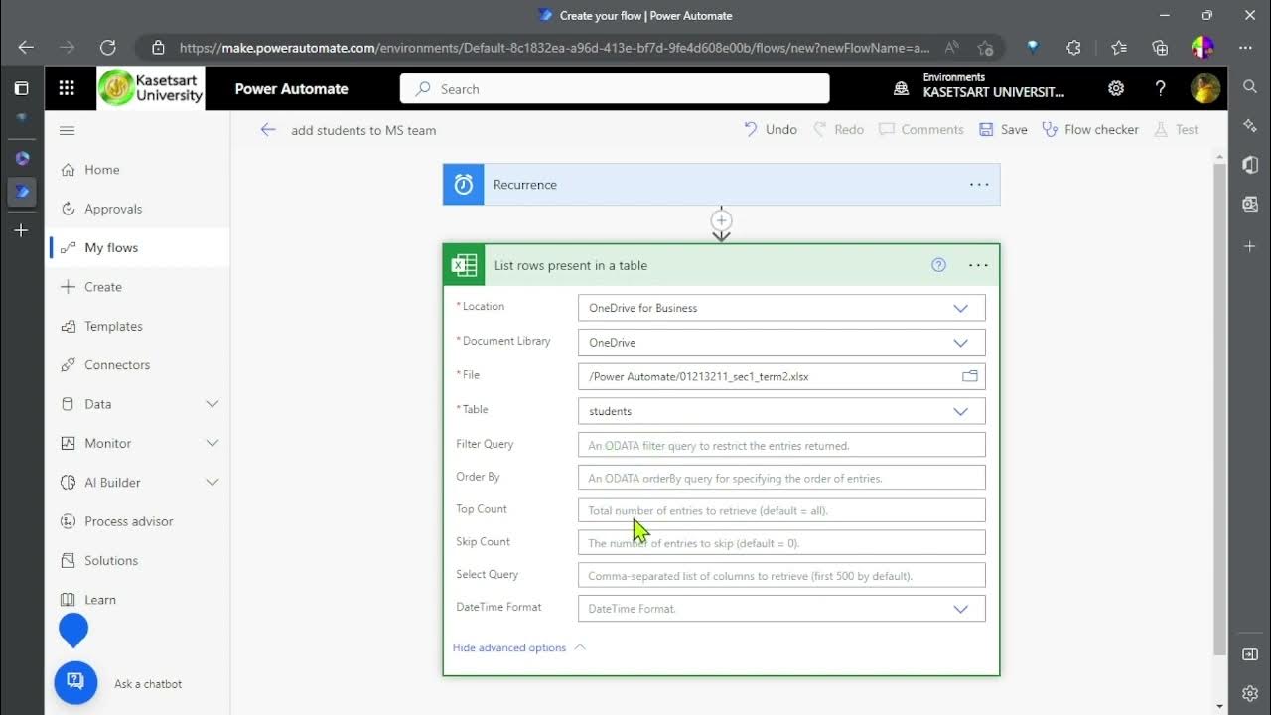Click the flow name add students to MS team
Image resolution: width=1271 pixels, height=715 pixels.
(x=363, y=130)
